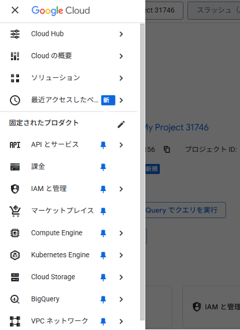This screenshot has height=330, width=240.
Task: Click the project selector button 31746
Action: pos(164,10)
